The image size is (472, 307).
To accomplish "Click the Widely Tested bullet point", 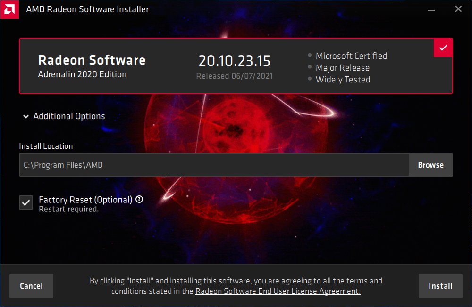I will [x=343, y=80].
